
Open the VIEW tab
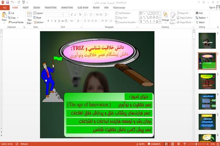point(106,8)
